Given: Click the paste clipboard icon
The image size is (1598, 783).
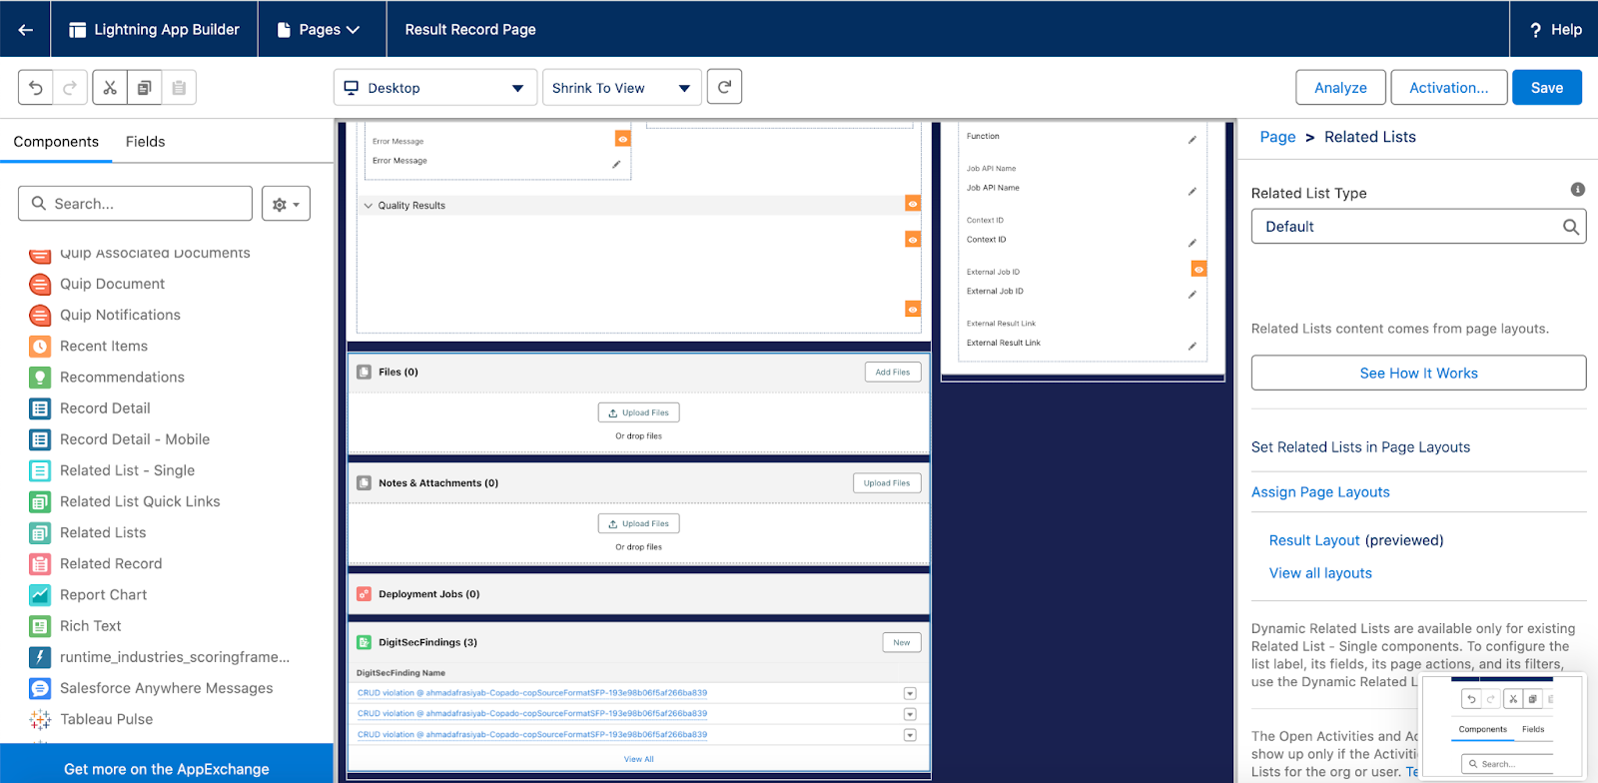Looking at the screenshot, I should [179, 88].
